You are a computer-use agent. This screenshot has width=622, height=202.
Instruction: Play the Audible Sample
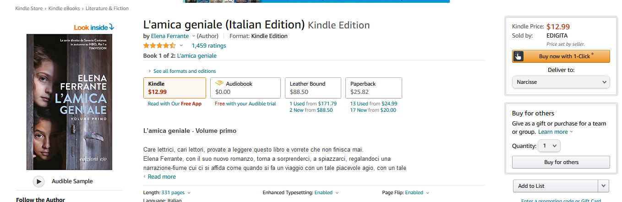point(39,181)
